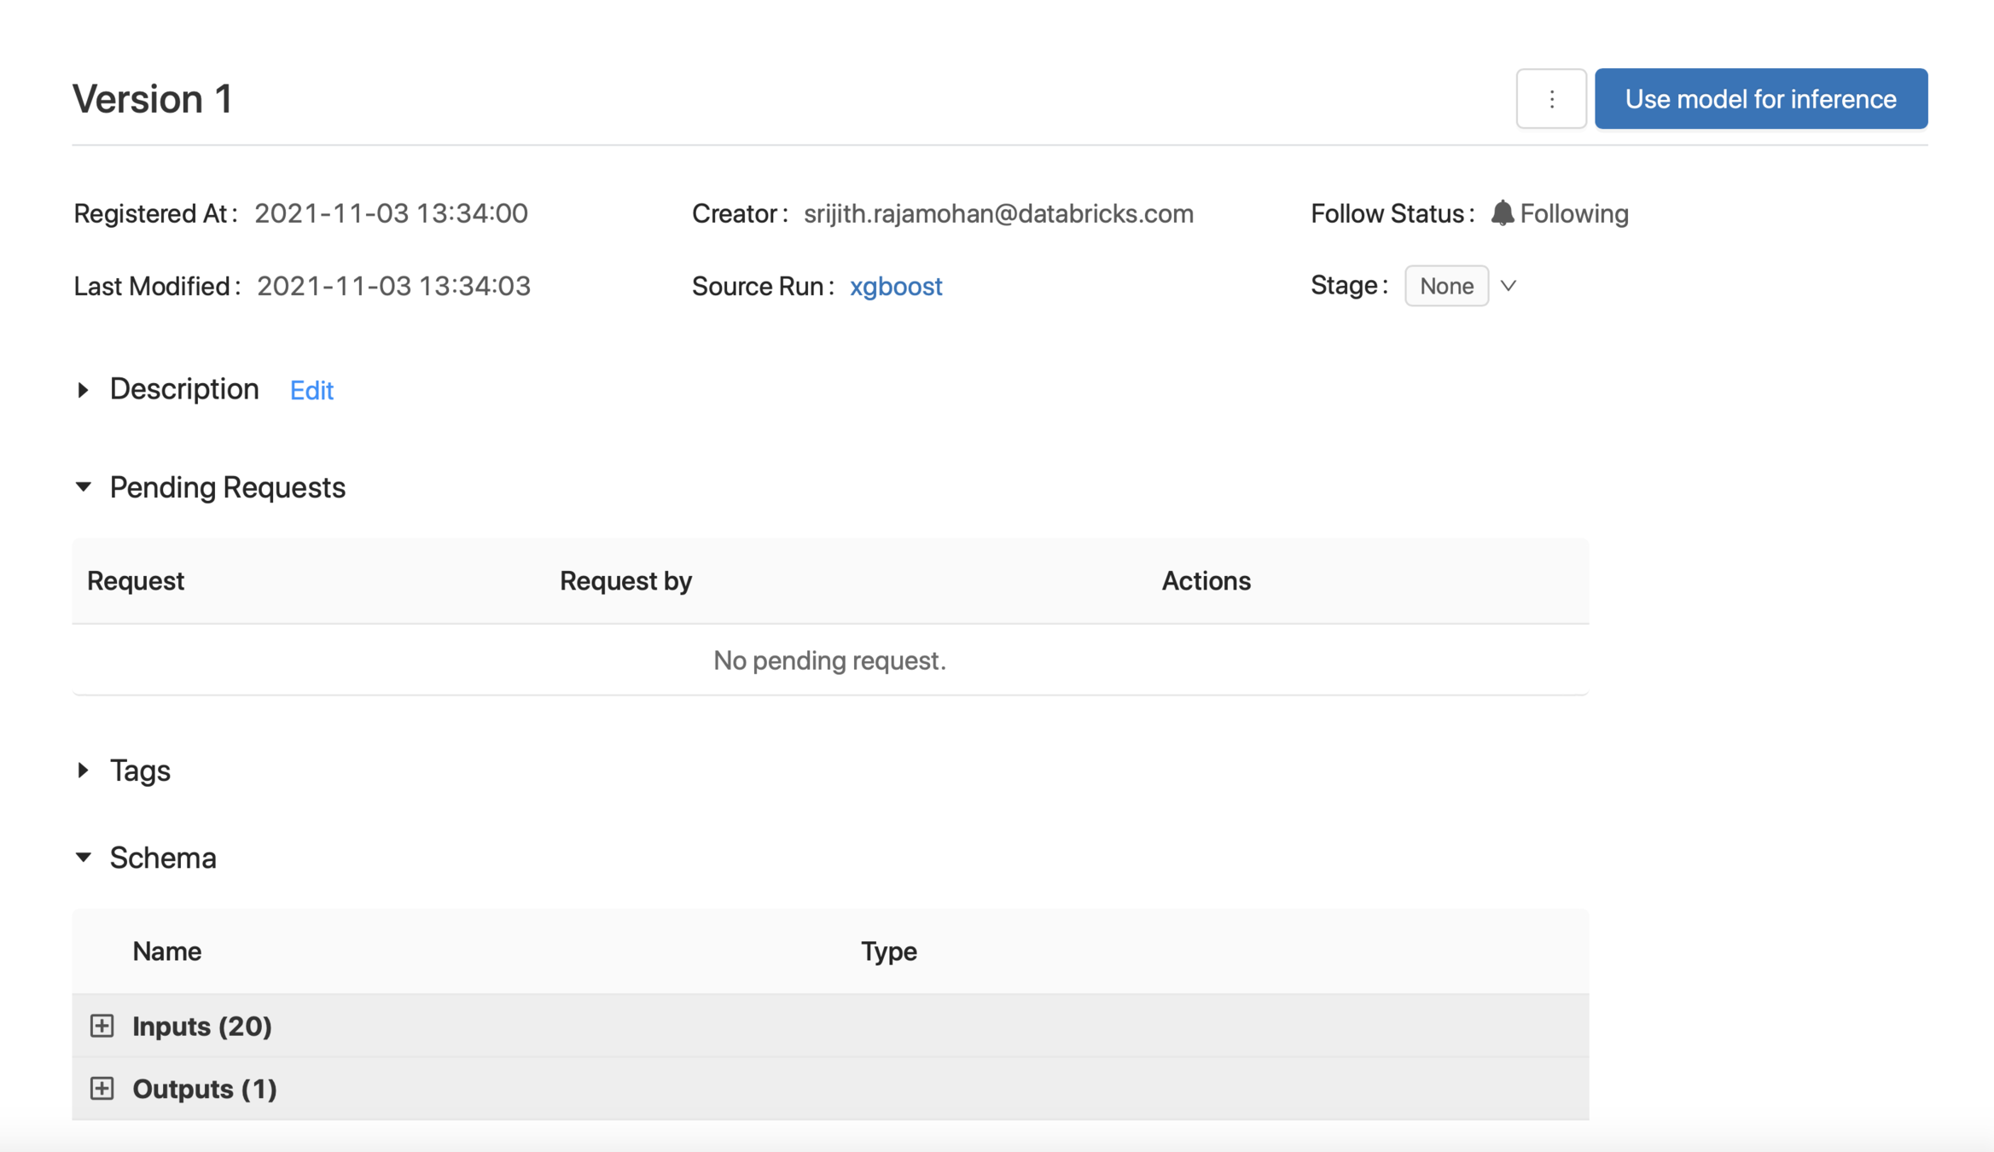Collapse the Schema section
The height and width of the screenshot is (1152, 1994).
click(x=83, y=858)
